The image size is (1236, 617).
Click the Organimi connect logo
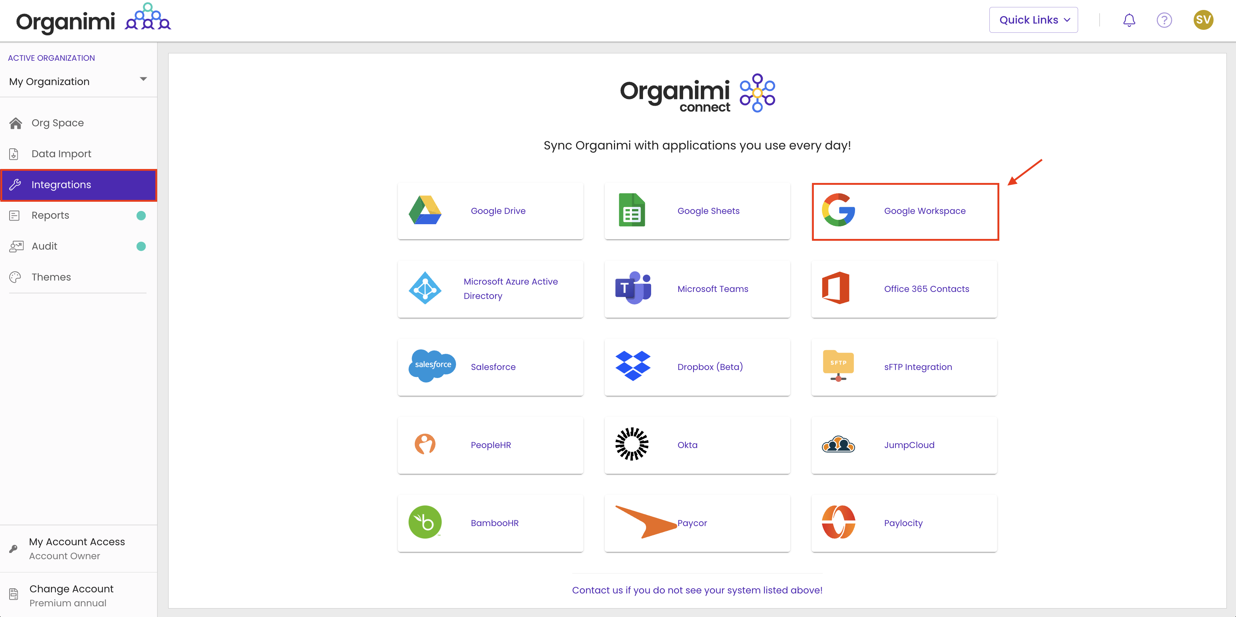pyautogui.click(x=697, y=93)
